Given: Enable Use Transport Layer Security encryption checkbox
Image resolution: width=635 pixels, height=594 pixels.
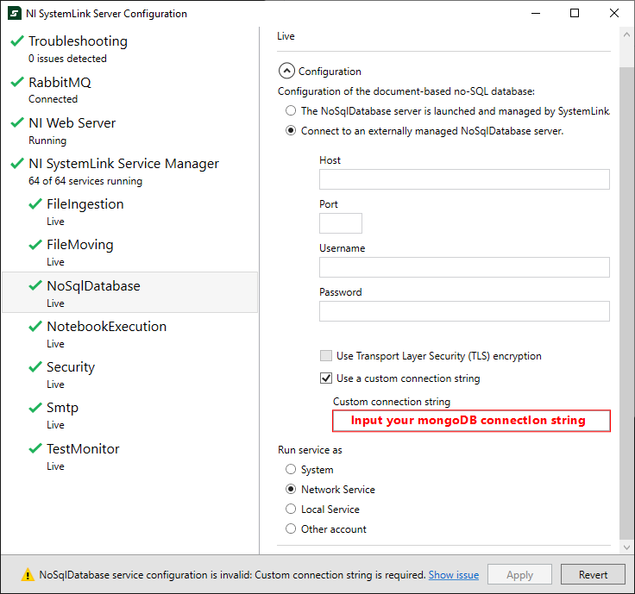Looking at the screenshot, I should click(325, 356).
